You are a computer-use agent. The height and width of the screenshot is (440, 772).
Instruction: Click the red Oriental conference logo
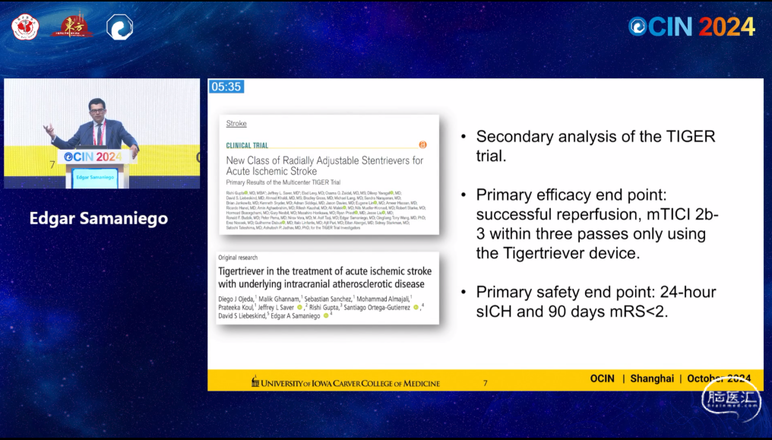(x=72, y=24)
